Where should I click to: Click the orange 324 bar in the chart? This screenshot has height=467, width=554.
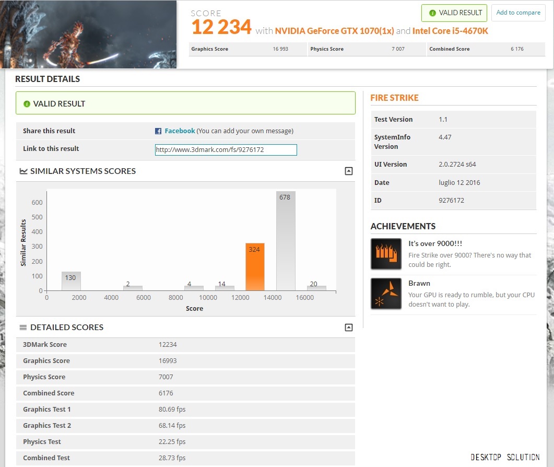click(255, 267)
